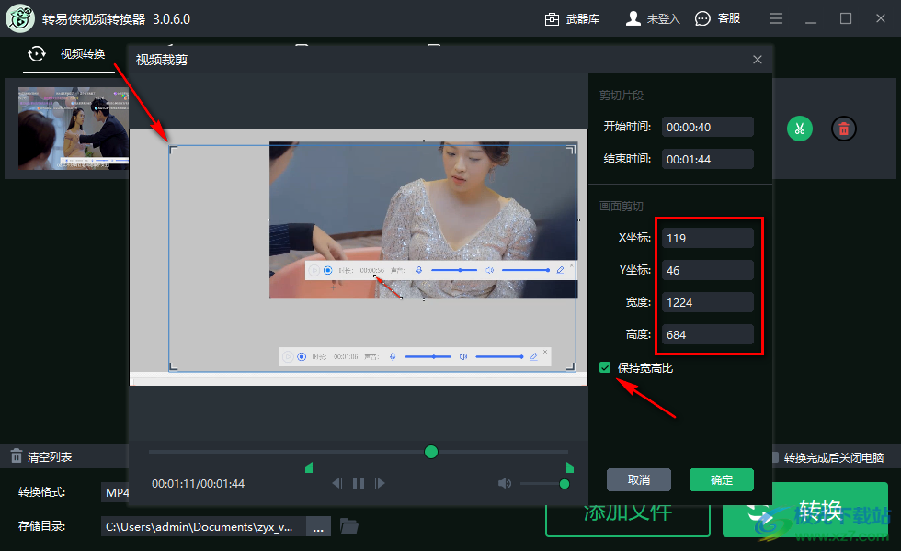Screen dimensions: 901x551
Task: Click the green trim end marker
Action: [x=569, y=467]
